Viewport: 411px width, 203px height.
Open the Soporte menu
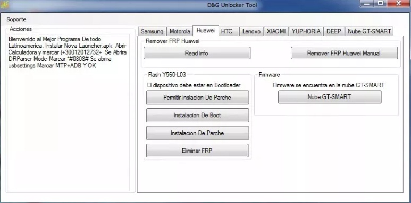pos(16,19)
